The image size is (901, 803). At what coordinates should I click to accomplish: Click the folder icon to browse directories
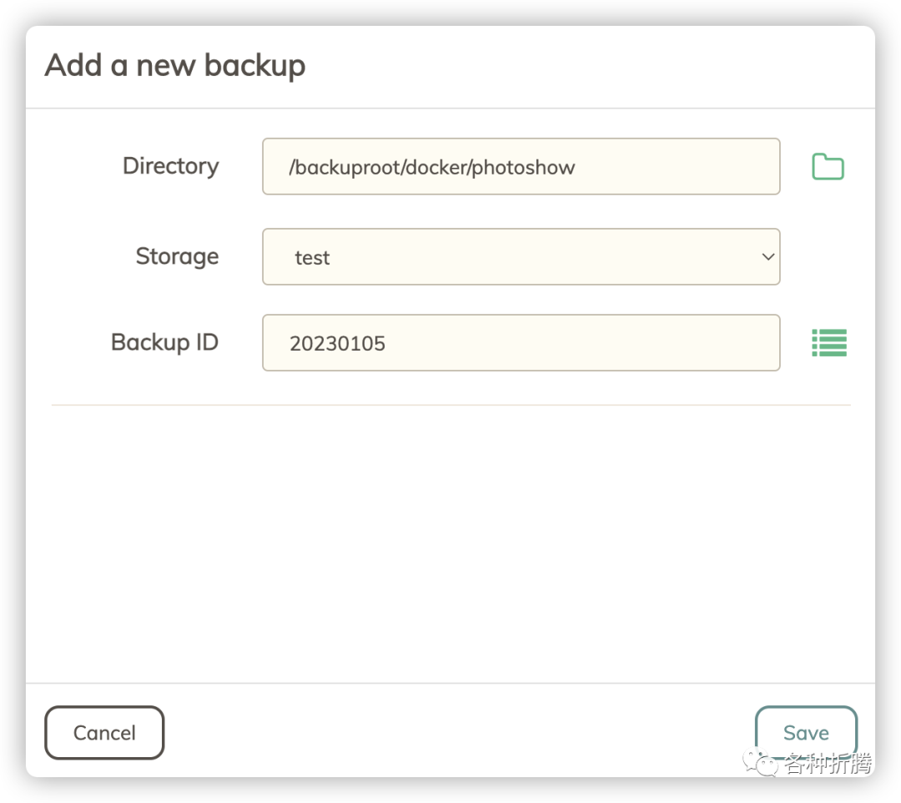[828, 167]
